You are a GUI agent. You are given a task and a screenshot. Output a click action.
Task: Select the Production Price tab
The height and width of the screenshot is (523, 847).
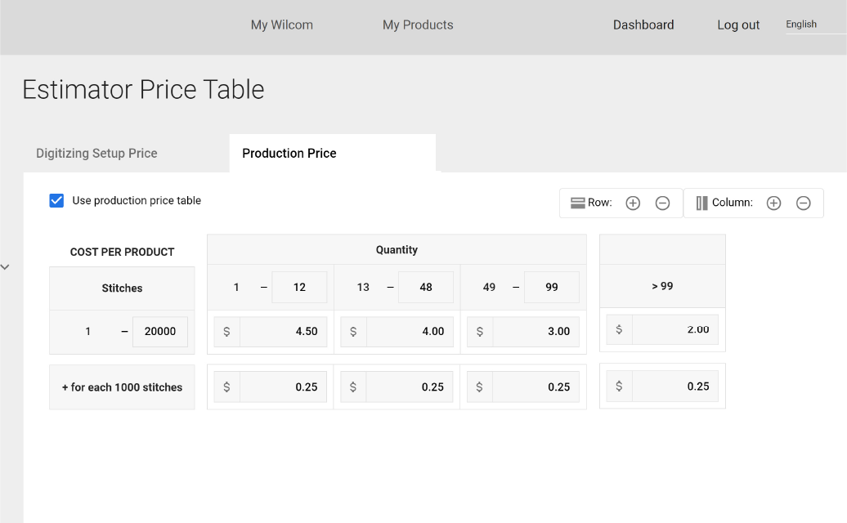coord(289,153)
